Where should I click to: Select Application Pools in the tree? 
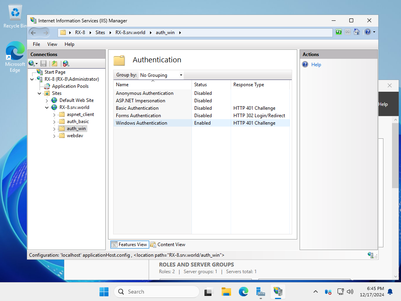pyautogui.click(x=70, y=86)
